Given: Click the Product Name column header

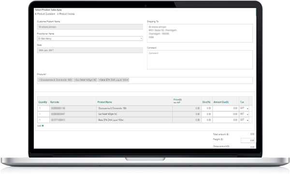Looking at the screenshot, I should coord(105,102).
